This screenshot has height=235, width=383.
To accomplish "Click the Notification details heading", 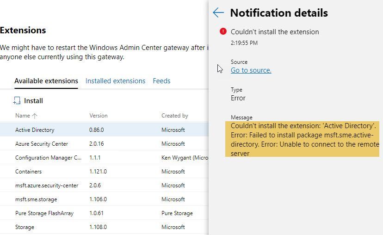I will pyautogui.click(x=279, y=12).
